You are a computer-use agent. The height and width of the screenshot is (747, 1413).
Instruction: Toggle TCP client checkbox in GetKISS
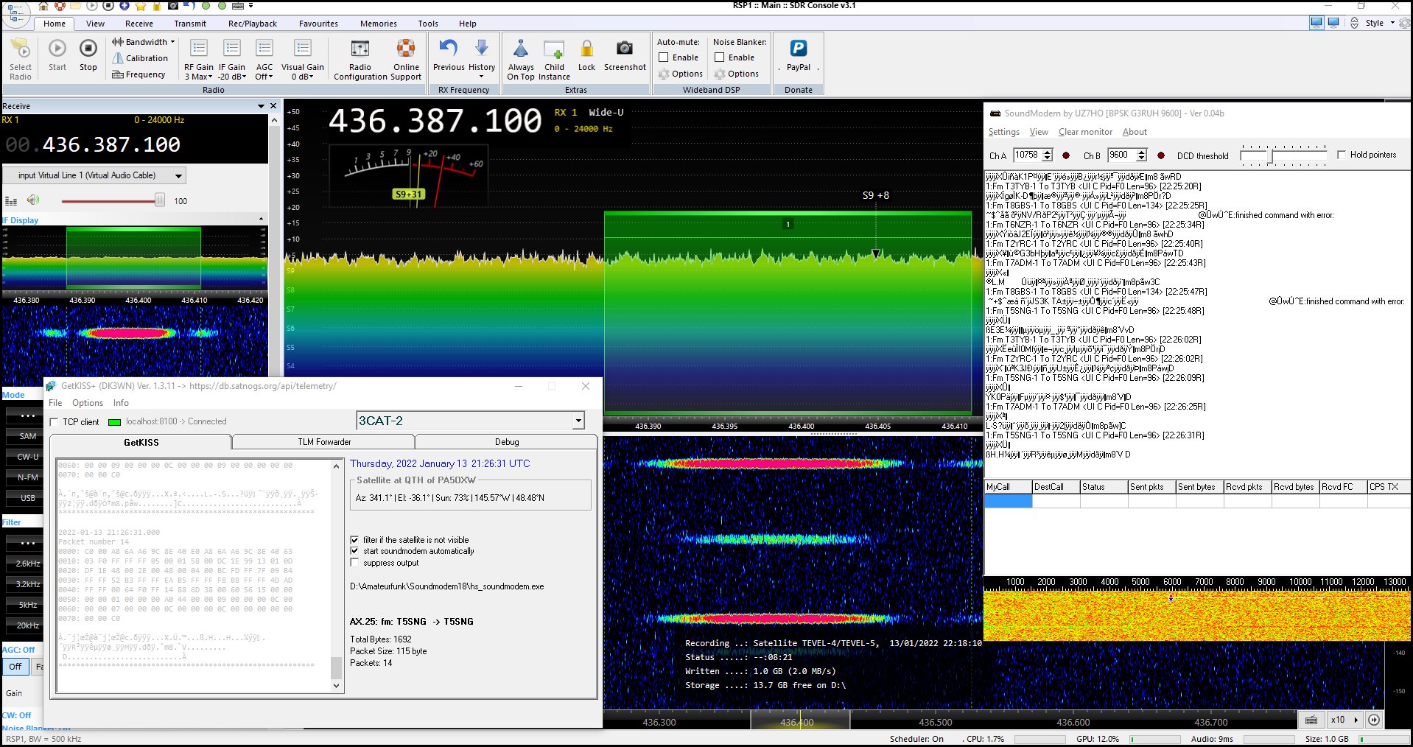click(x=54, y=422)
